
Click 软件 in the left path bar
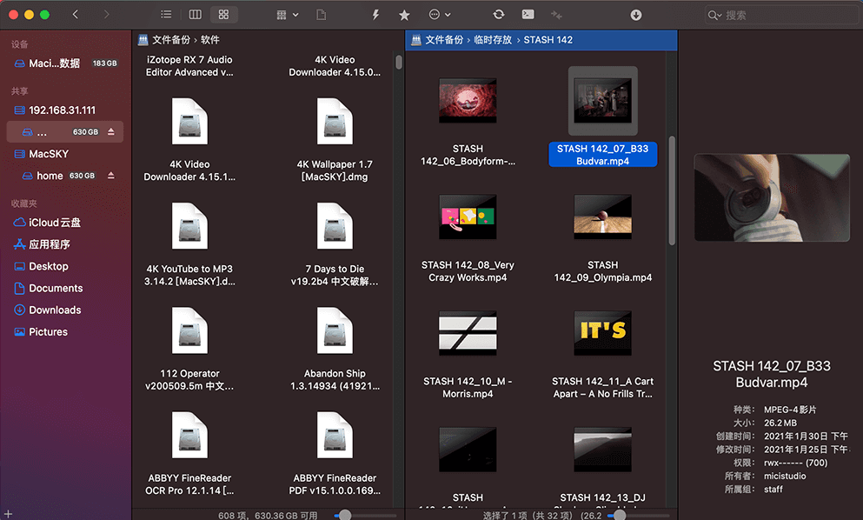click(x=210, y=40)
